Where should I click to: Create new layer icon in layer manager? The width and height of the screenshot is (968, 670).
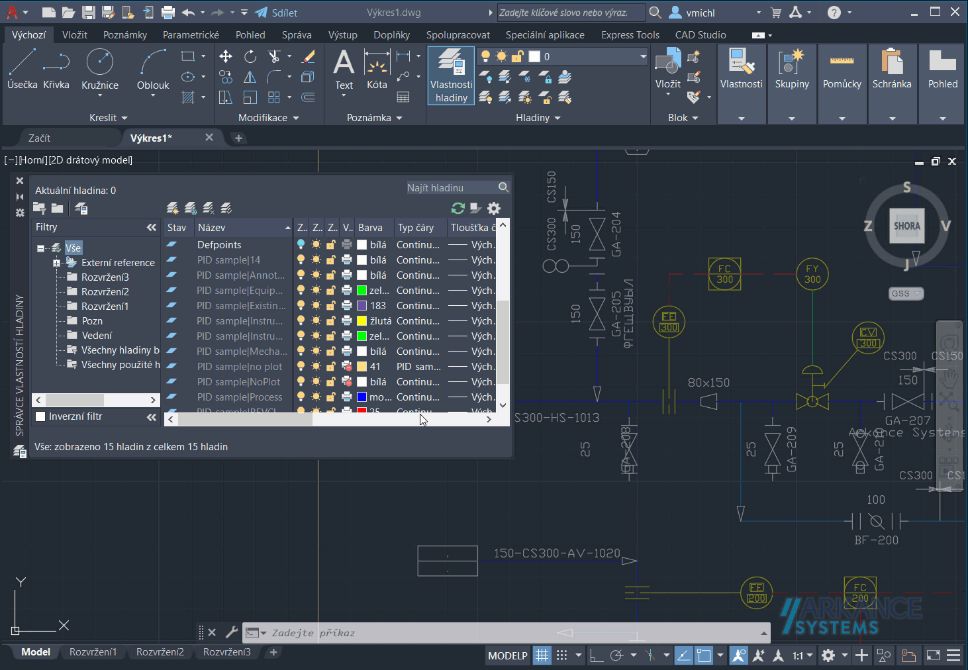point(173,209)
